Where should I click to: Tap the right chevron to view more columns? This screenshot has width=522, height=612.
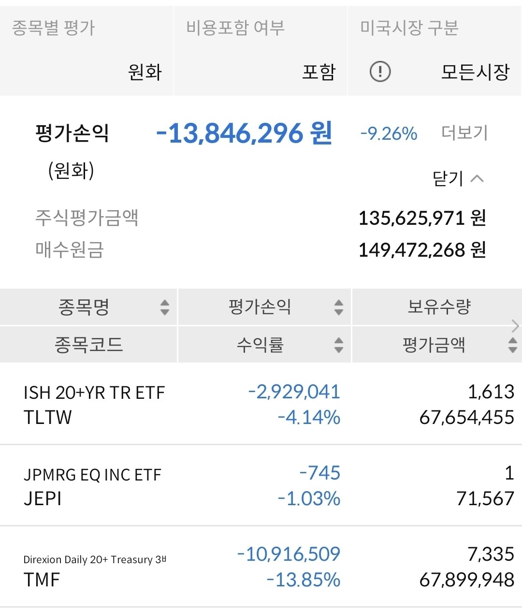point(515,326)
